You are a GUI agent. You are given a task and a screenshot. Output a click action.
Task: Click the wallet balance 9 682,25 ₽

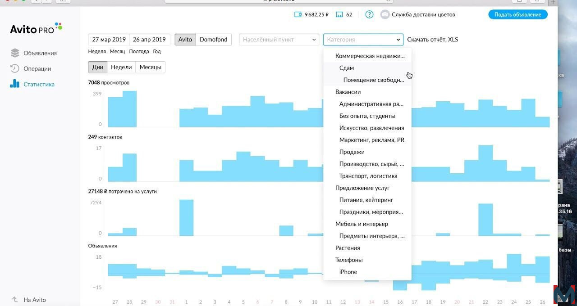point(311,14)
